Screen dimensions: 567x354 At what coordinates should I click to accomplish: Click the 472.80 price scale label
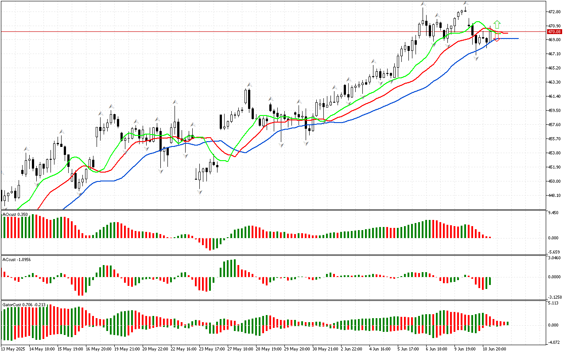pos(555,12)
